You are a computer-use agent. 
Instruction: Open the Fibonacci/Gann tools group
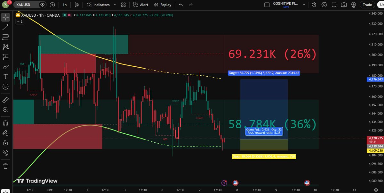click(5, 37)
